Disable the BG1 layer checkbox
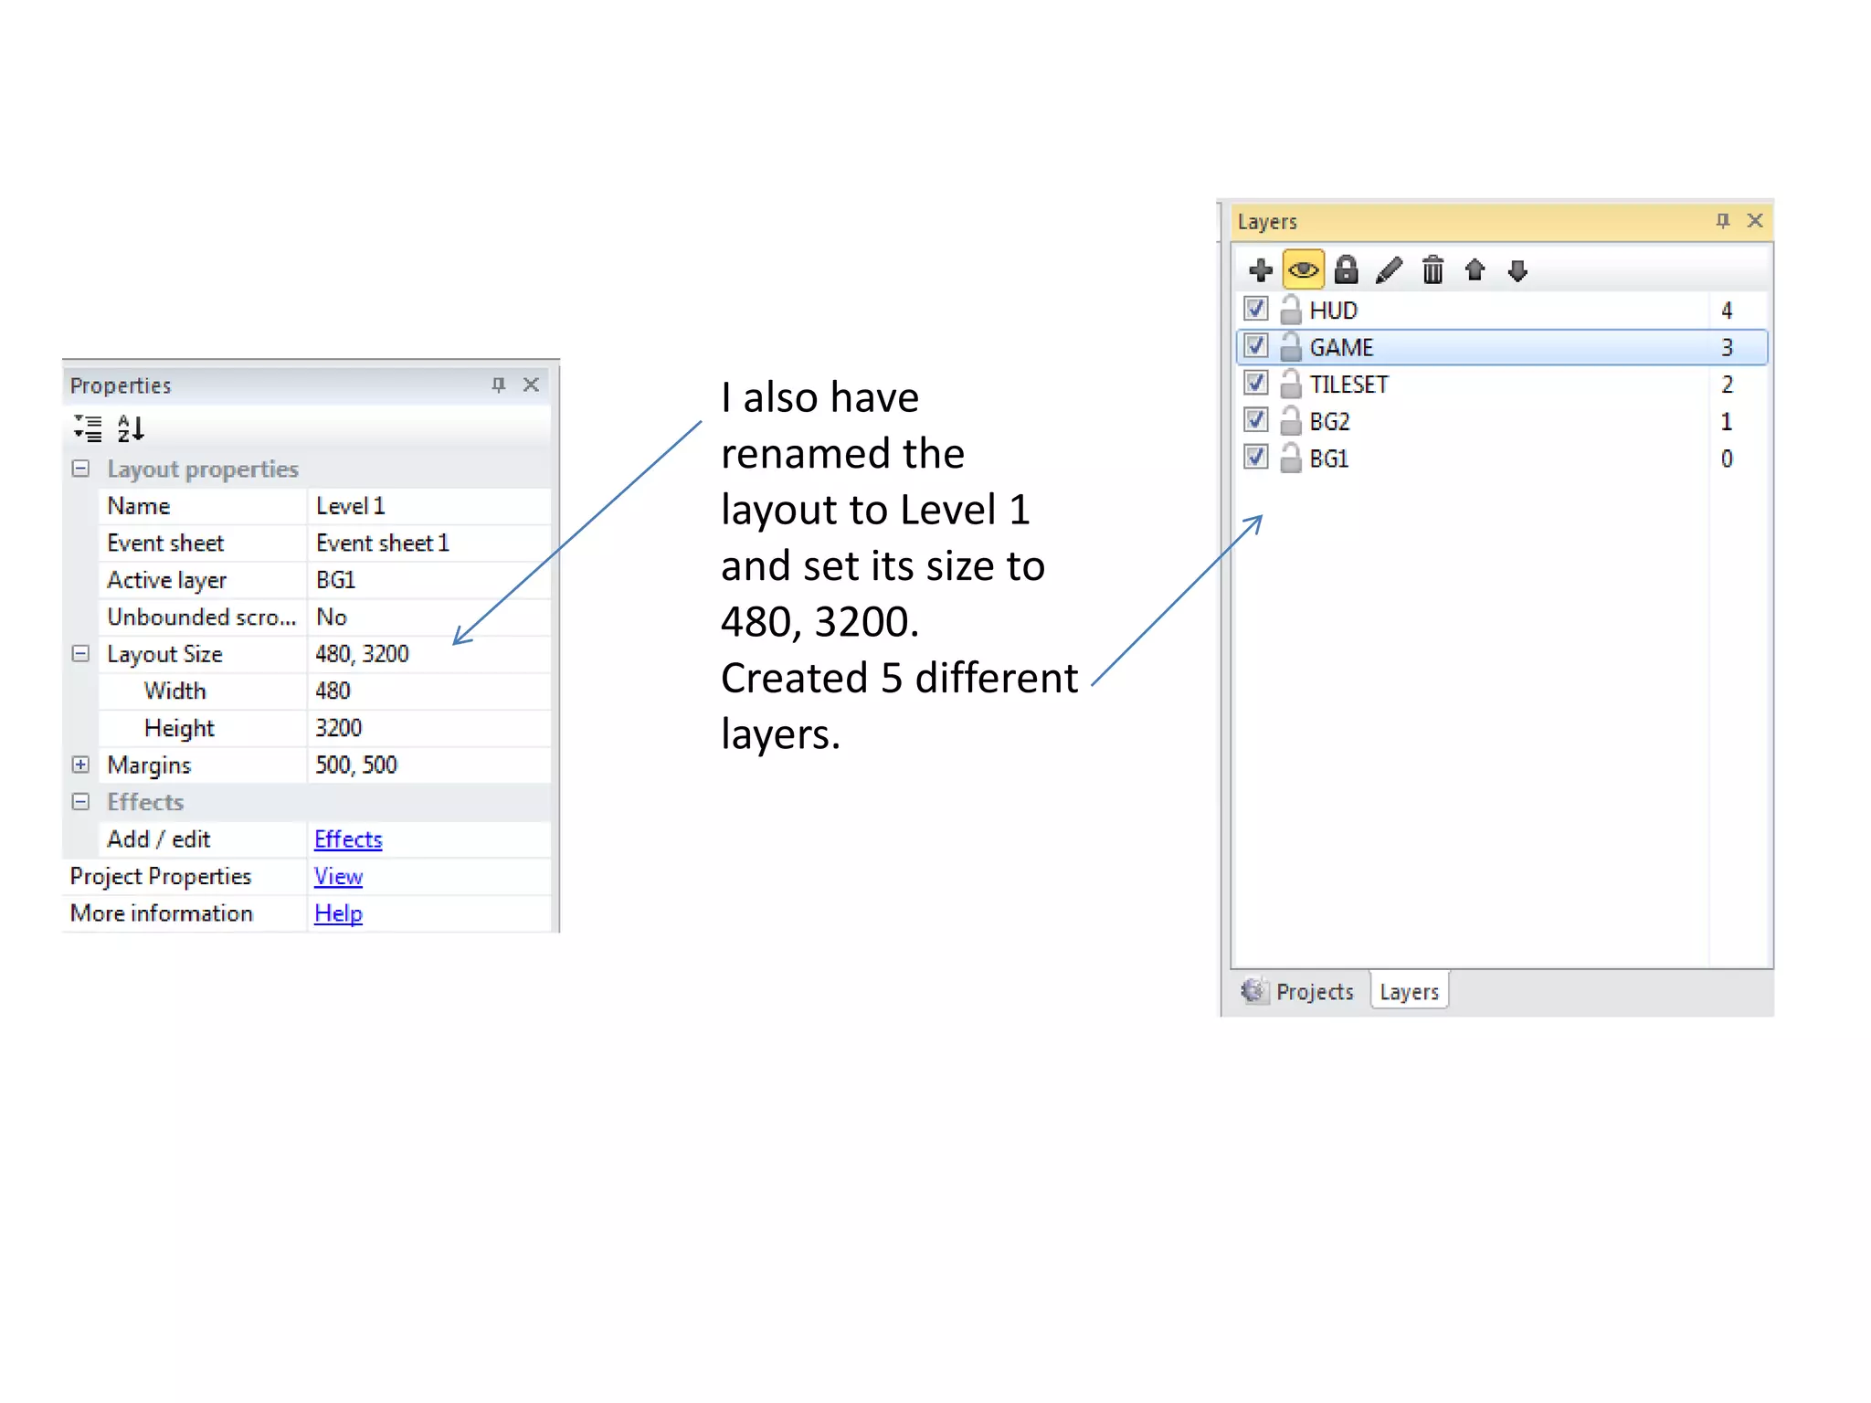Viewport: 1871px width, 1403px height. click(1256, 457)
